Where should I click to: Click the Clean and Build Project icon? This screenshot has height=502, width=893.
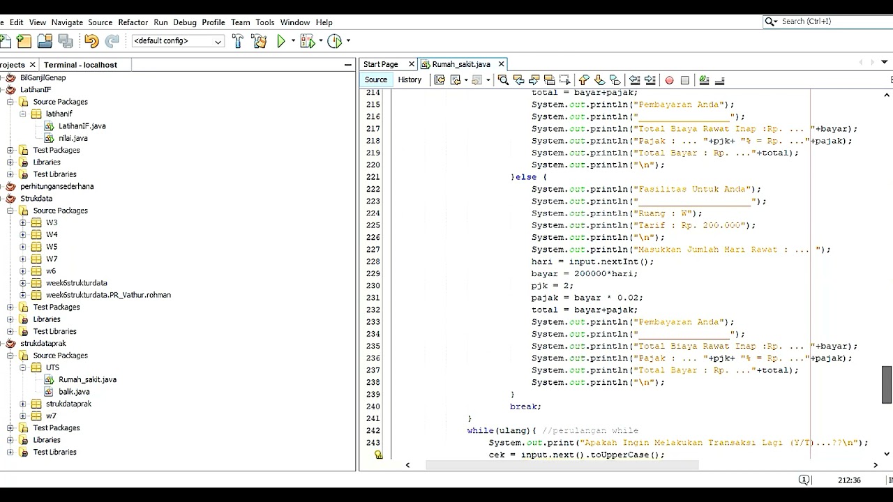point(259,41)
